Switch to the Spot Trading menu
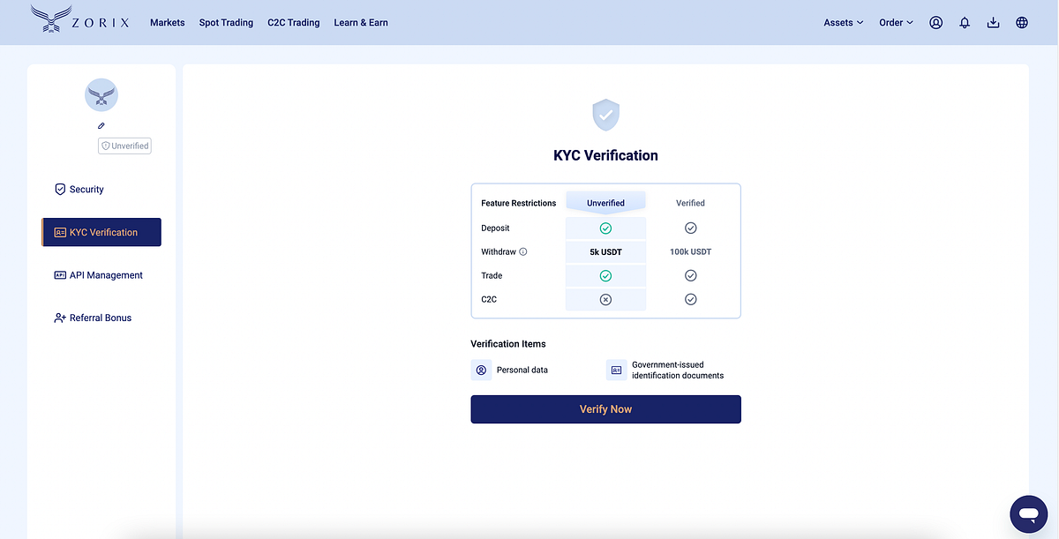Screen dimensions: 1059x539 (226, 22)
